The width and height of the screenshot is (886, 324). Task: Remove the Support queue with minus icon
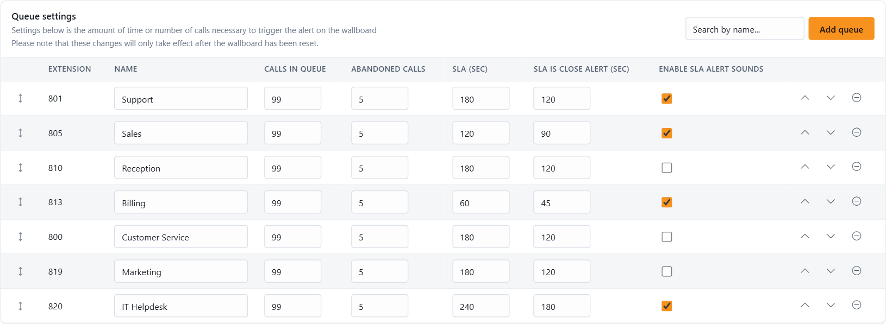click(x=857, y=98)
